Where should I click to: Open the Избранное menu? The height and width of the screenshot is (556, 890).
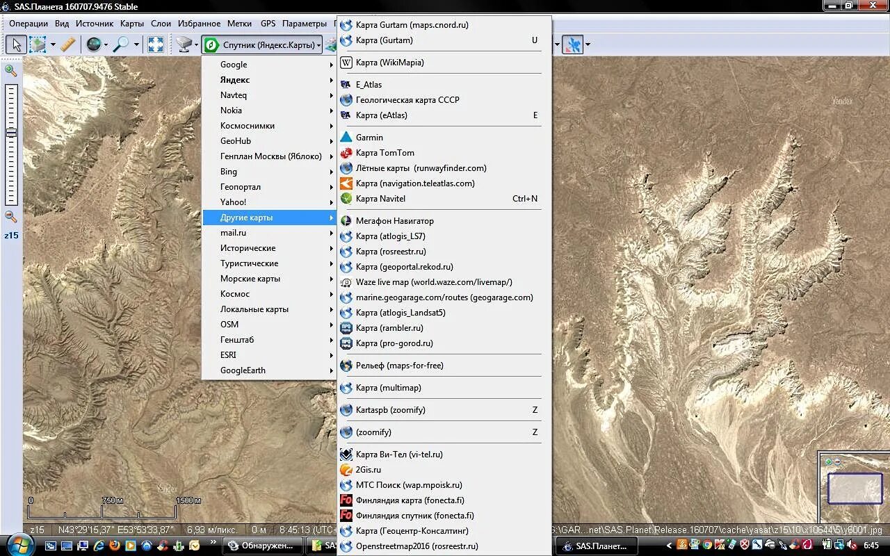pyautogui.click(x=199, y=24)
